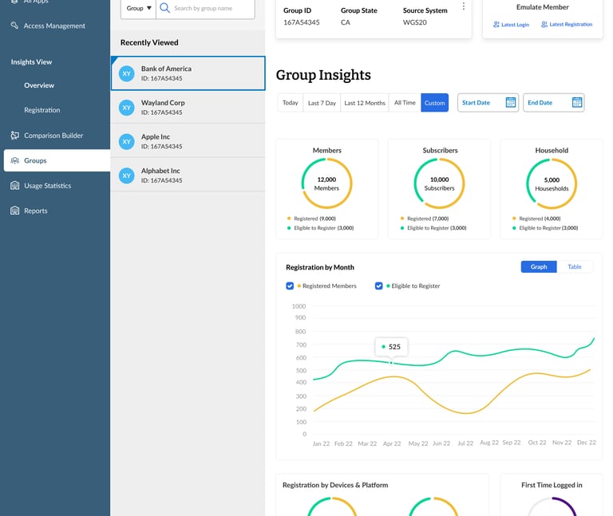Click the Latest Login link
Screen dimensions: 613x516
[511, 25]
